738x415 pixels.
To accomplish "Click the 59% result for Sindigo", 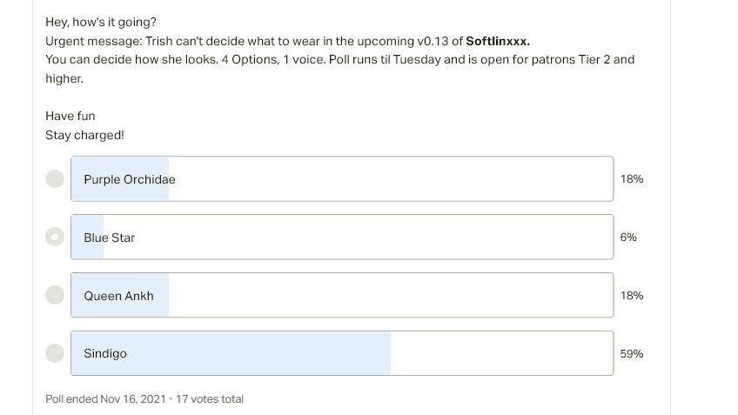I will pyautogui.click(x=632, y=353).
